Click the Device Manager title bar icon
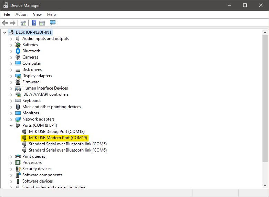Screen dimensions: 269x197 point(6,5)
